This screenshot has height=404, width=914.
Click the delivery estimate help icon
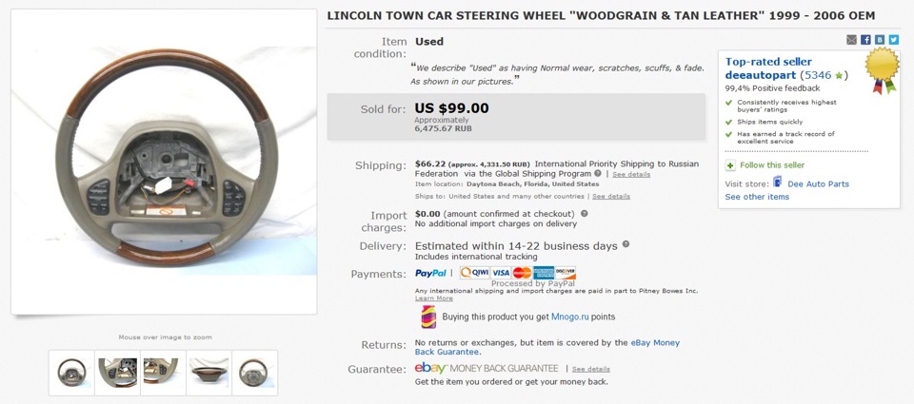[626, 244]
